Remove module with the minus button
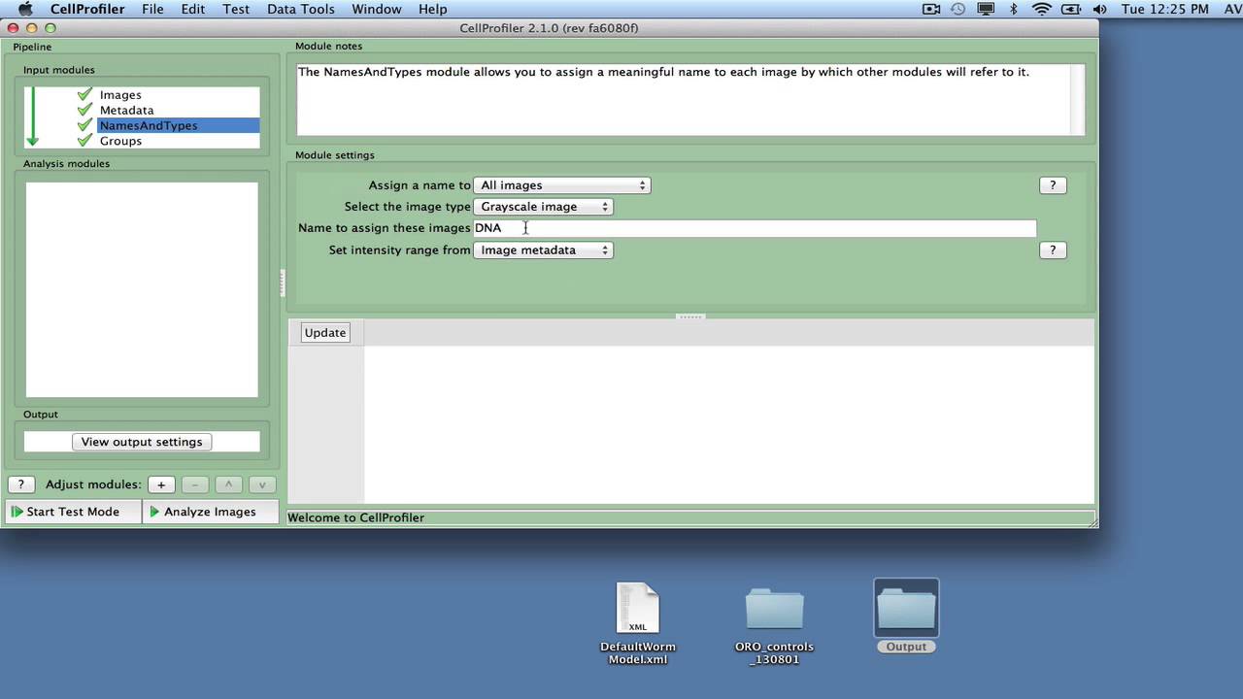This screenshot has height=699, width=1243. (194, 484)
